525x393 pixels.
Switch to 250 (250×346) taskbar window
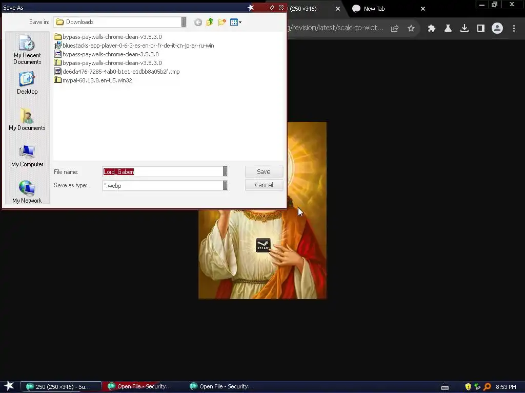(x=60, y=387)
